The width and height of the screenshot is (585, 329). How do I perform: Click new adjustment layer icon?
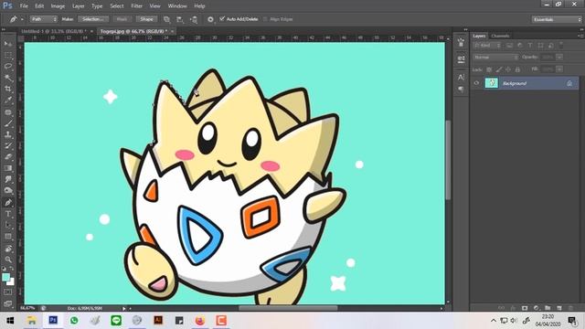[x=537, y=308]
